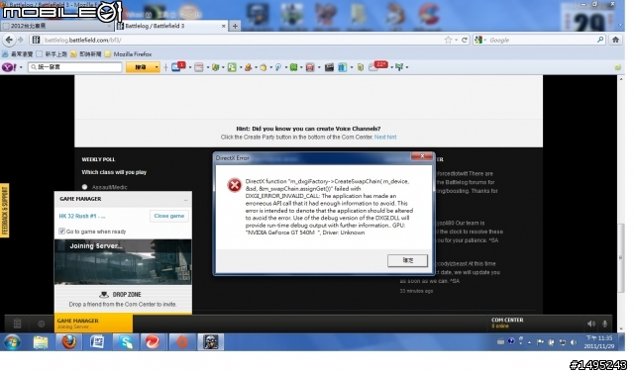Click the browser Forward arrow
Screen dimensions: 634x373
coord(20,40)
